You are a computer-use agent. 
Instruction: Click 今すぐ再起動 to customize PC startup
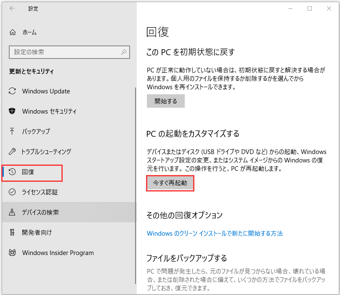pos(170,183)
